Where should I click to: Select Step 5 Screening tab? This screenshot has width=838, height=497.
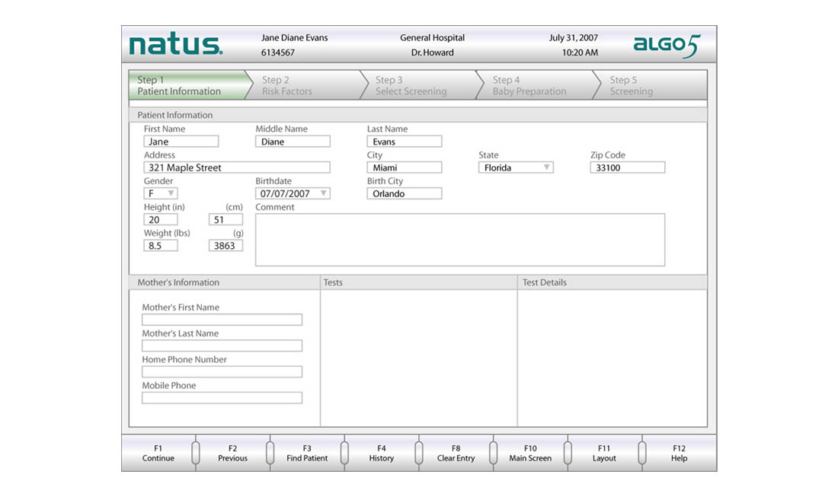point(648,85)
